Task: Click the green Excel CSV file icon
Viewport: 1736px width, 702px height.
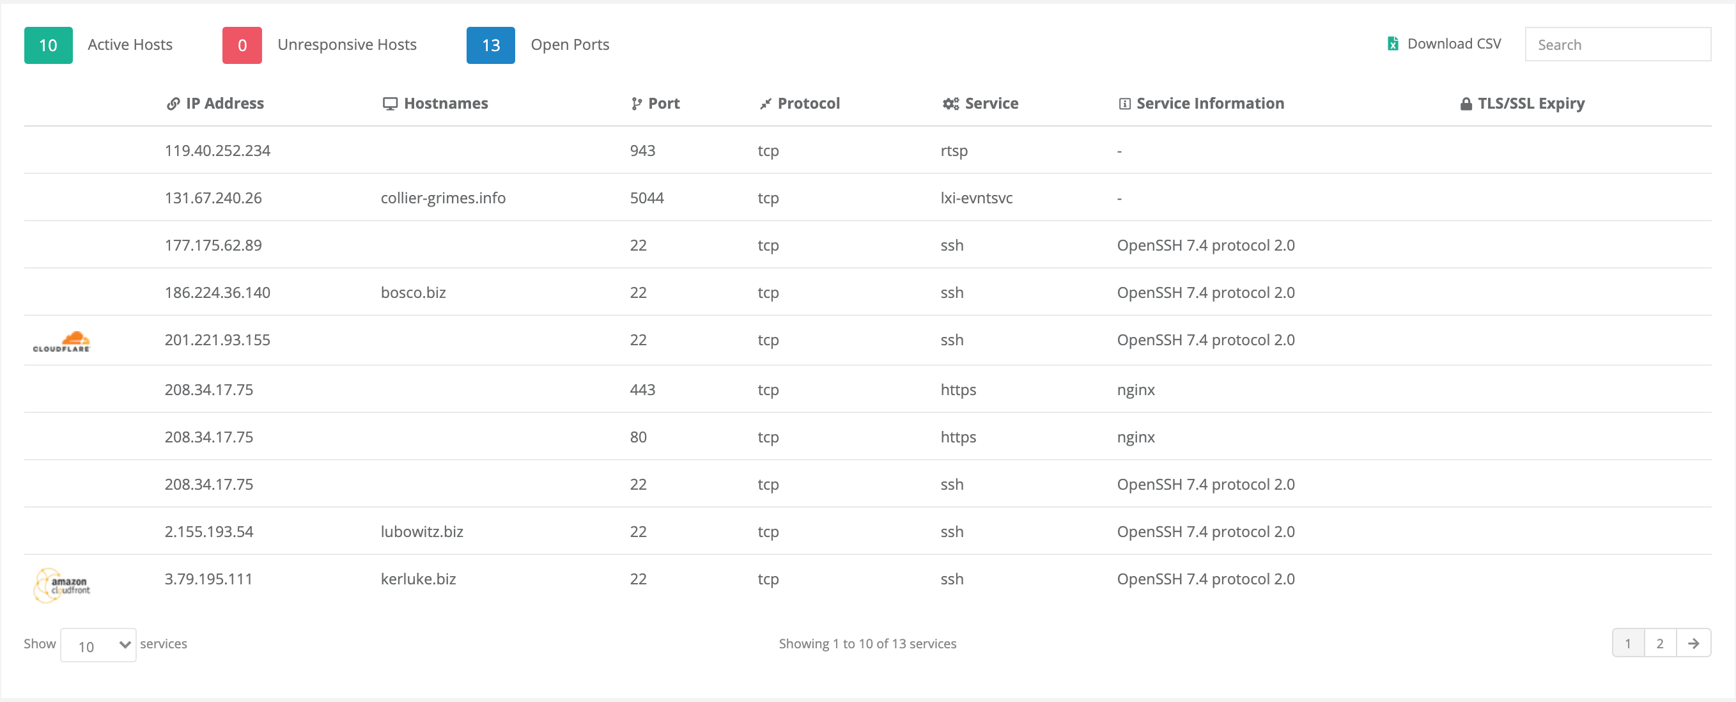Action: click(x=1392, y=44)
